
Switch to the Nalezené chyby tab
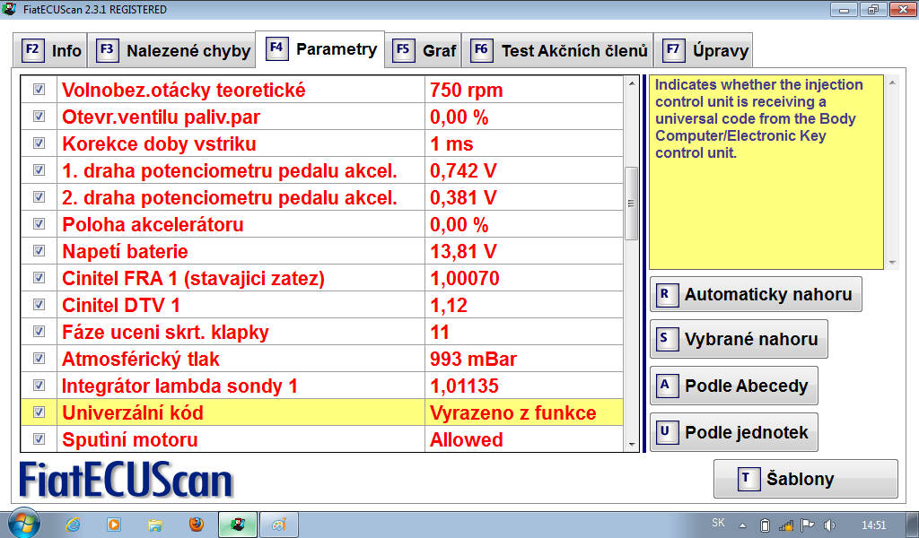[175, 50]
